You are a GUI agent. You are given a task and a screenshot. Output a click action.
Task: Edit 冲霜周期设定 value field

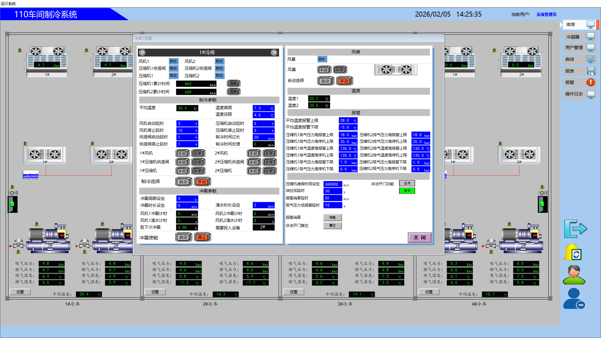click(x=187, y=199)
